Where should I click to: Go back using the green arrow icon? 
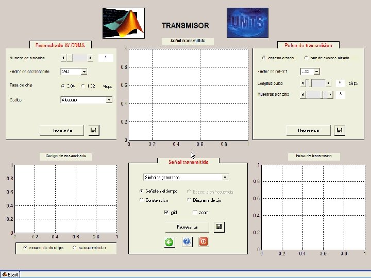point(170,242)
